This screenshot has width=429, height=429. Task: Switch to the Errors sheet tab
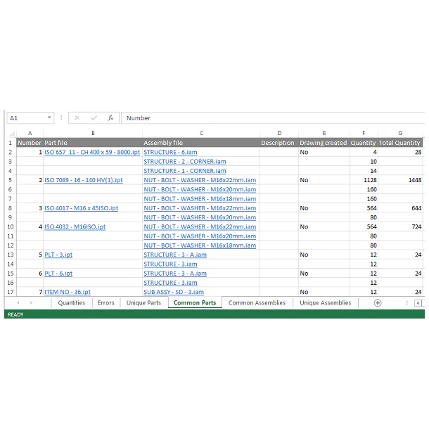(x=105, y=303)
